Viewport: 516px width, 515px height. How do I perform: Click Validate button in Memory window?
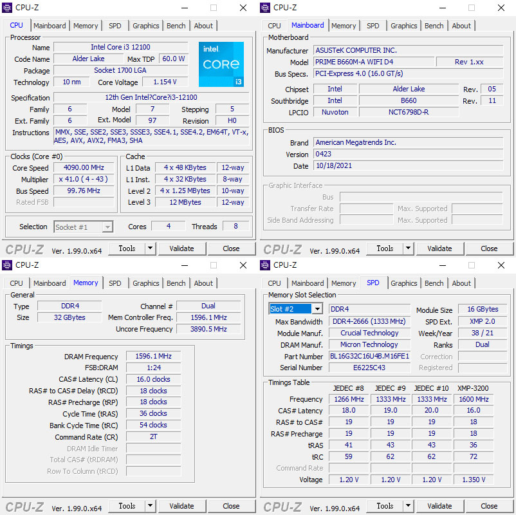click(181, 506)
